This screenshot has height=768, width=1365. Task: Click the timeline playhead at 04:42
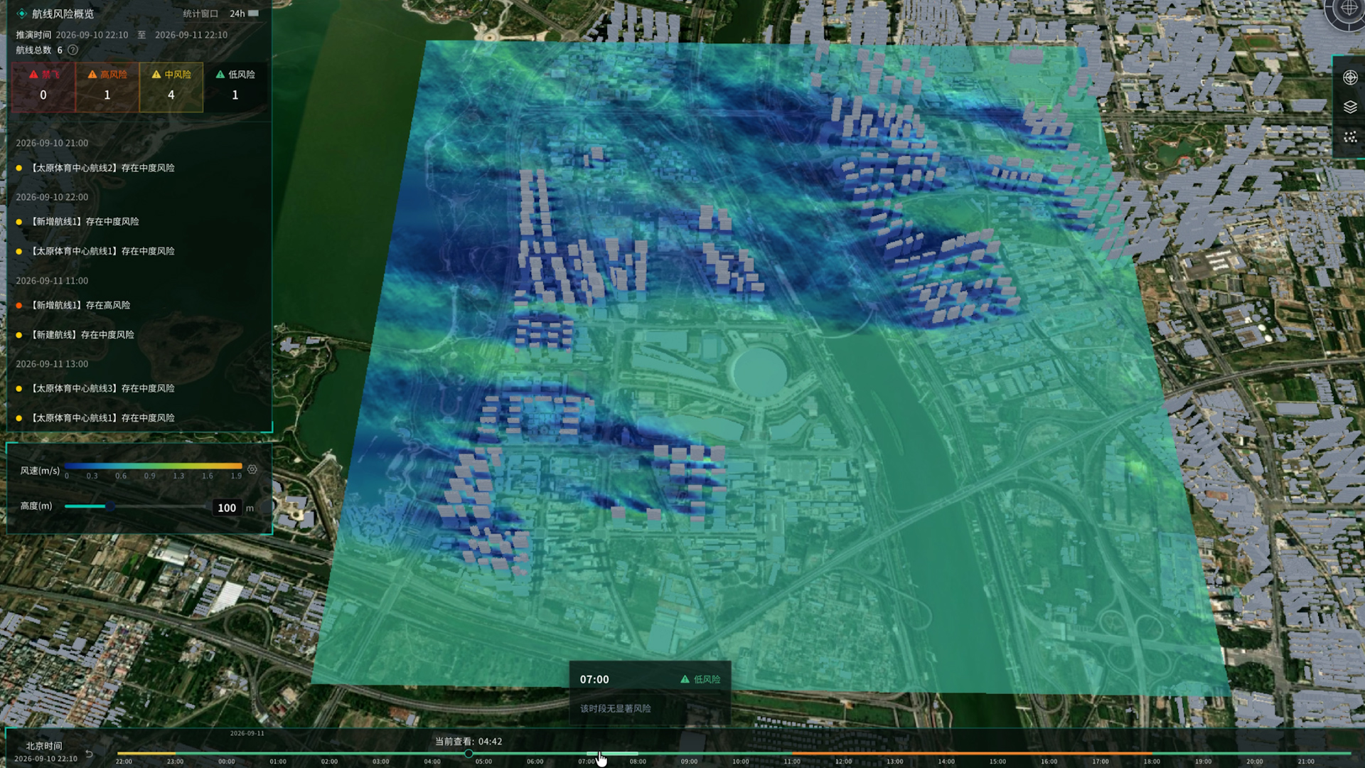[469, 753]
